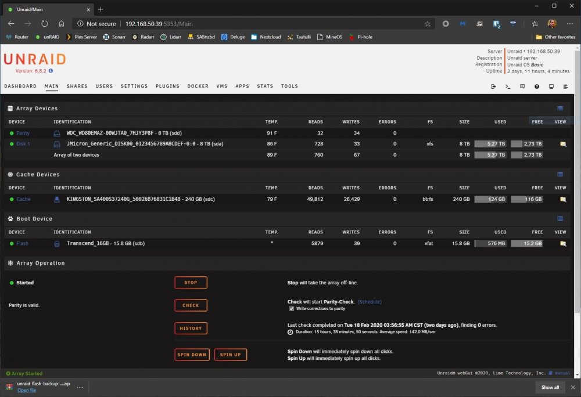Click the Flash green status indicator
581x397 pixels.
click(12, 243)
